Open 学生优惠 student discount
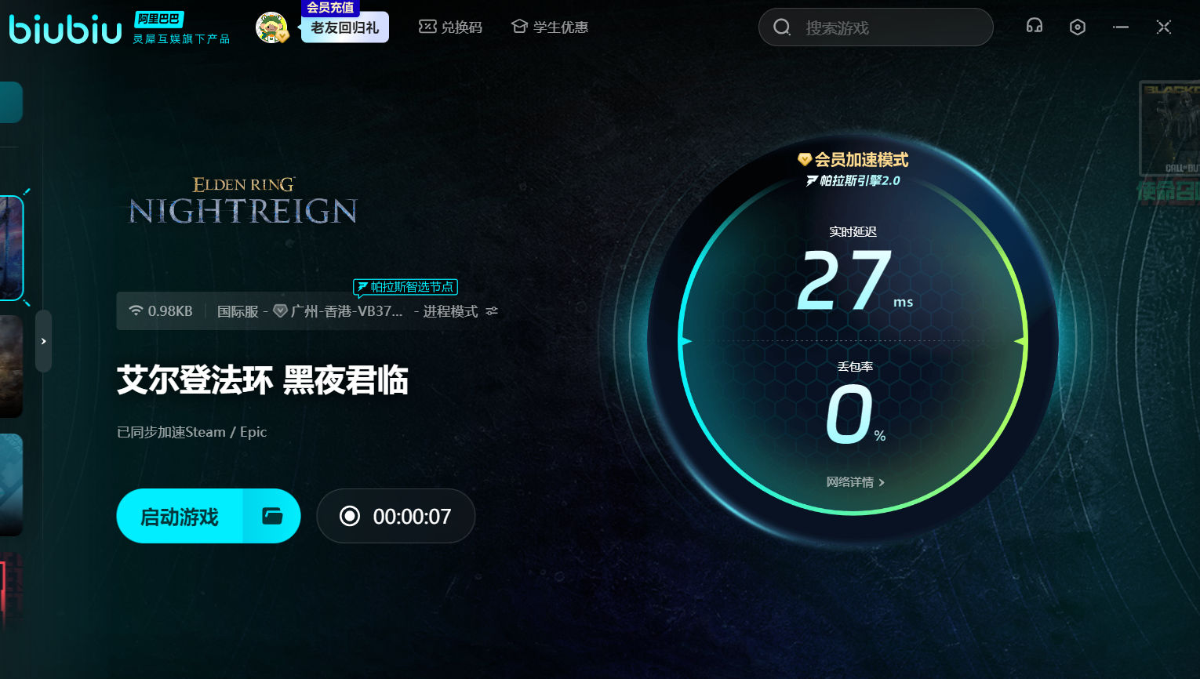This screenshot has width=1200, height=679. (x=550, y=27)
